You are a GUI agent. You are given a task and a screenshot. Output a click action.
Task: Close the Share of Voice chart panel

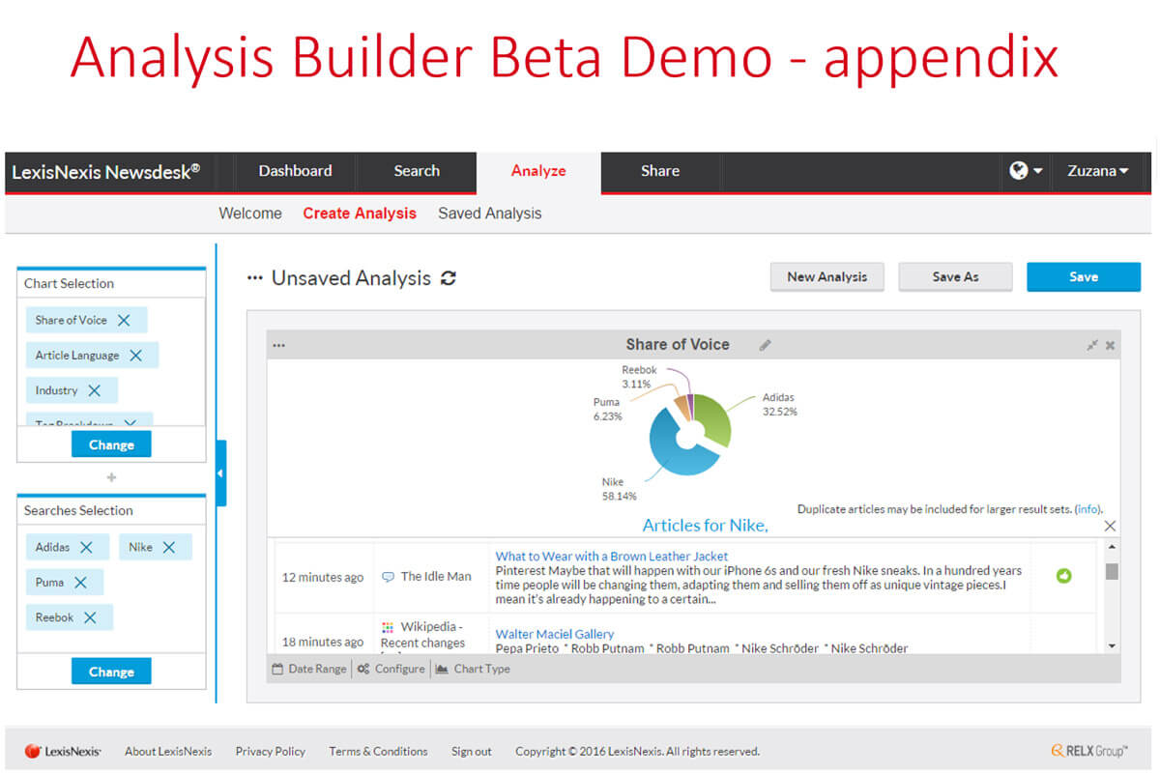coord(1110,345)
